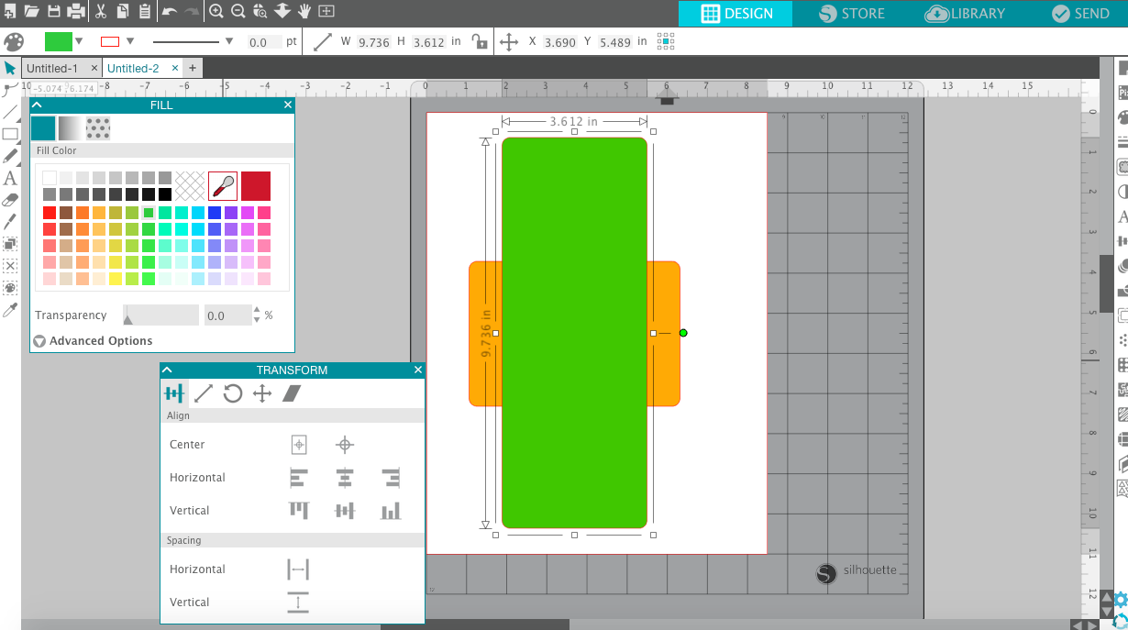This screenshot has width=1128, height=630.
Task: Click the Open file folder icon
Action: click(32, 12)
